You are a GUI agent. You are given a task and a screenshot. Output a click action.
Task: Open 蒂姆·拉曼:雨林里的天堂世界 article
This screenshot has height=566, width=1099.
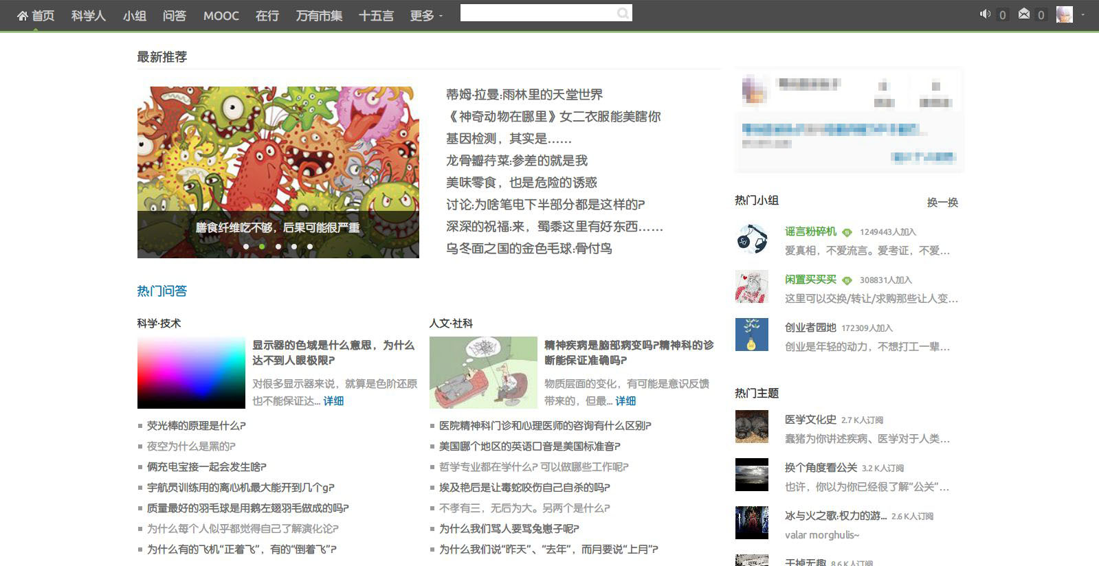pyautogui.click(x=524, y=95)
